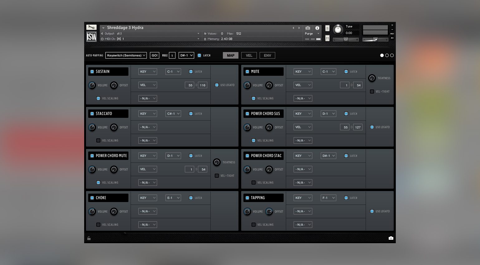
Task: Click the snapshot camera icon in the header
Action: [308, 28]
